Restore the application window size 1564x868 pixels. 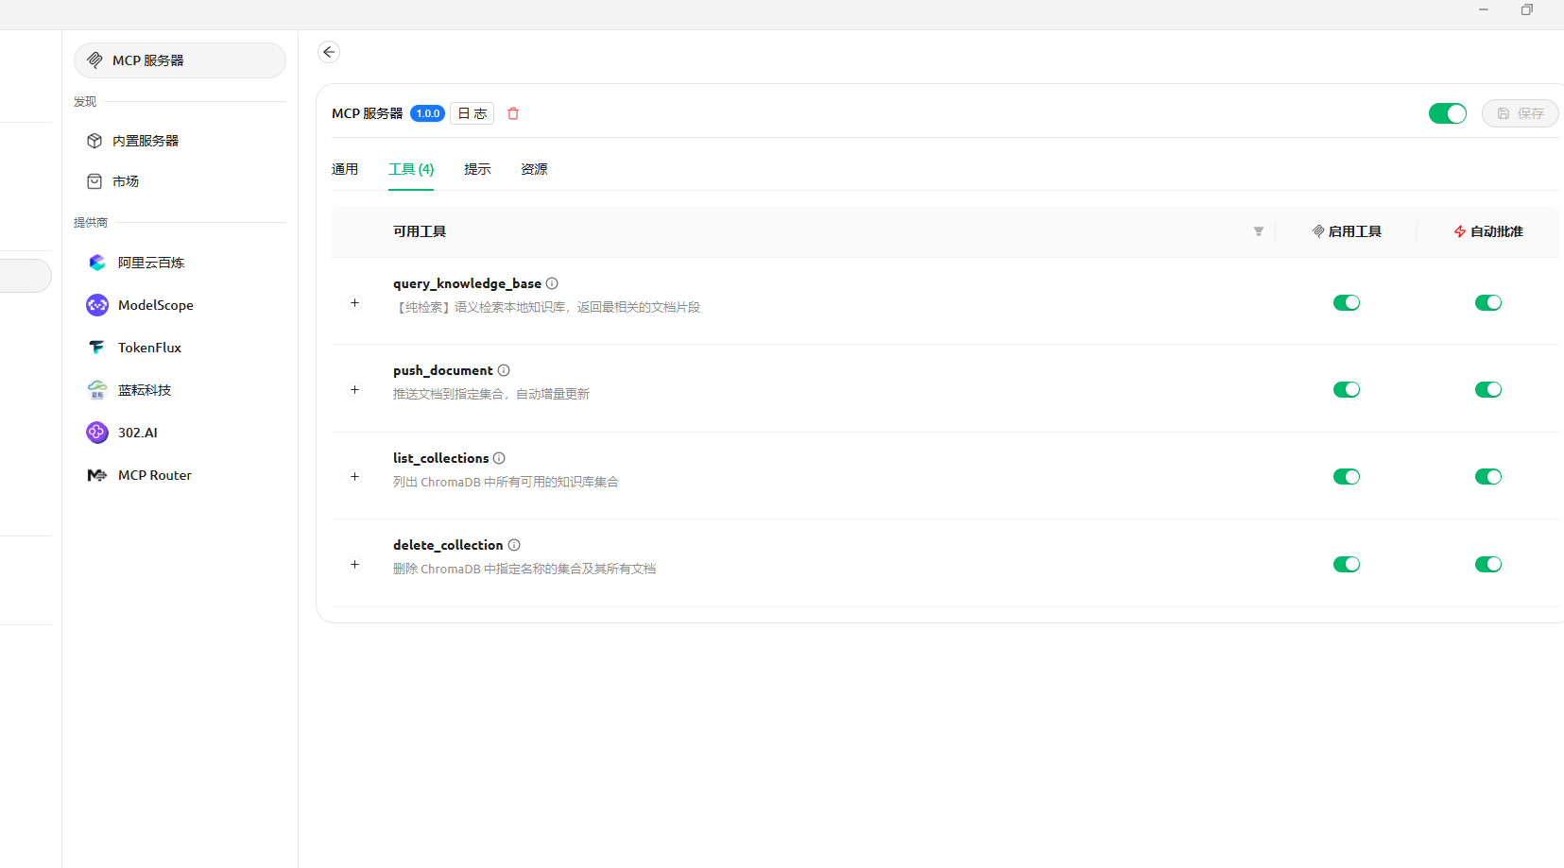click(1527, 9)
